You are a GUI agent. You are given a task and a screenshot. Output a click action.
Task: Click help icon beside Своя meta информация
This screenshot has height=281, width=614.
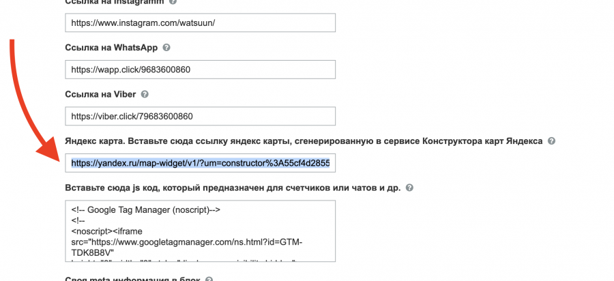click(209, 279)
